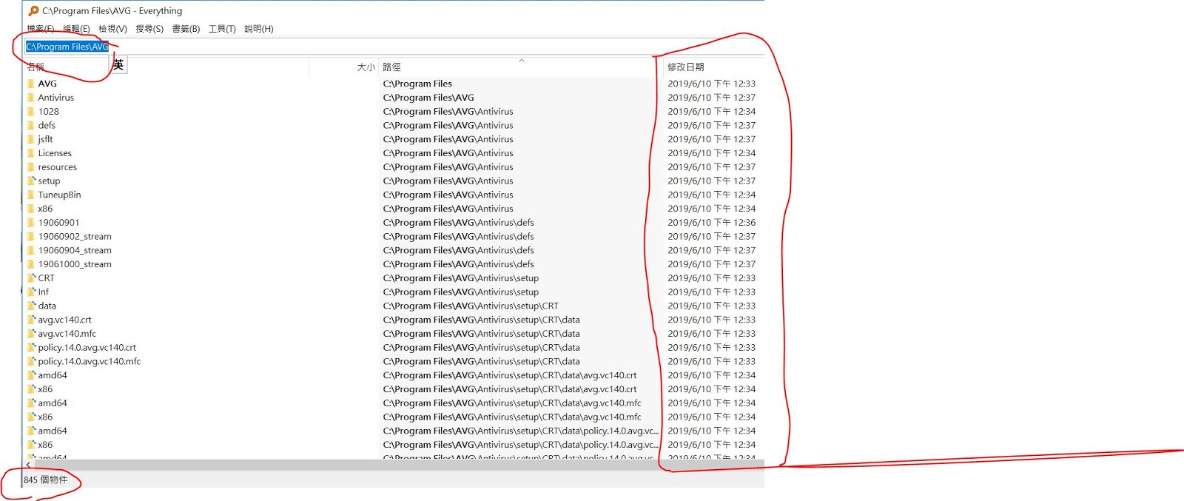The height and width of the screenshot is (501, 1184).
Task: Open the 檢視(V) menu
Action: (112, 29)
